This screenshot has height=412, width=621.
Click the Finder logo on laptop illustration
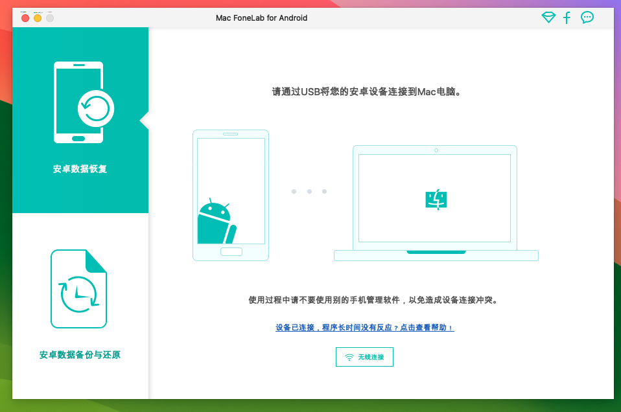point(436,200)
